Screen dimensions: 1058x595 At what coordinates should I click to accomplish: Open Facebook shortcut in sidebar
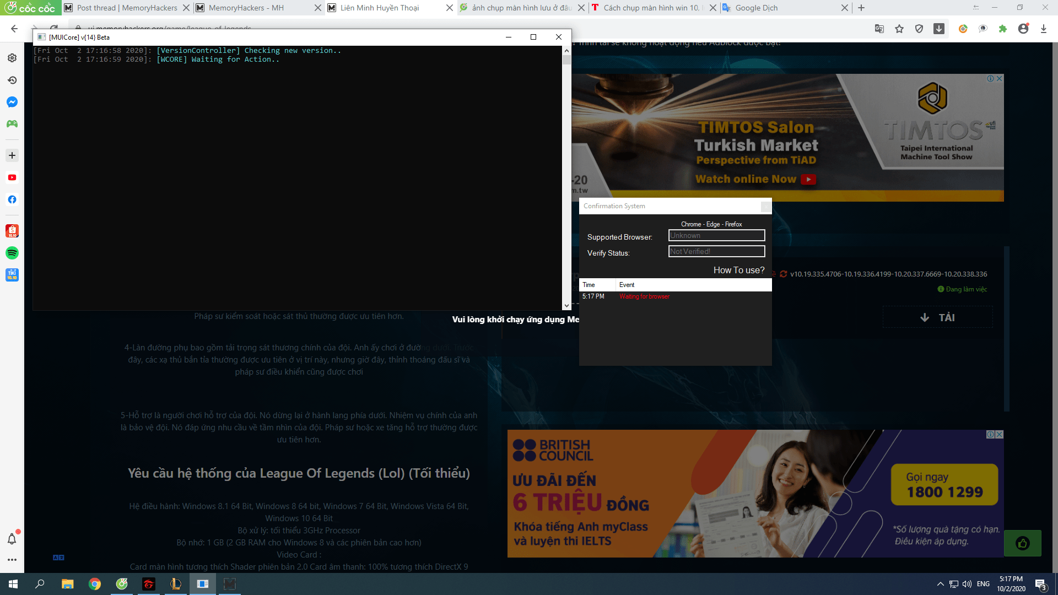click(12, 199)
